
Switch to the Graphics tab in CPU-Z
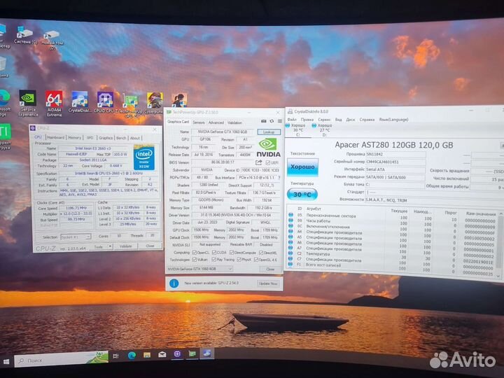pos(106,138)
